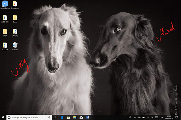Open the Mail app from taskbar
181x120 pixels.
81,117
